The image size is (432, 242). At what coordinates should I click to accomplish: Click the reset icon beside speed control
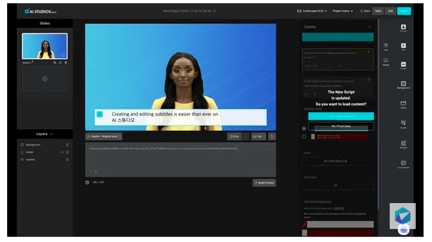pyautogui.click(x=272, y=136)
